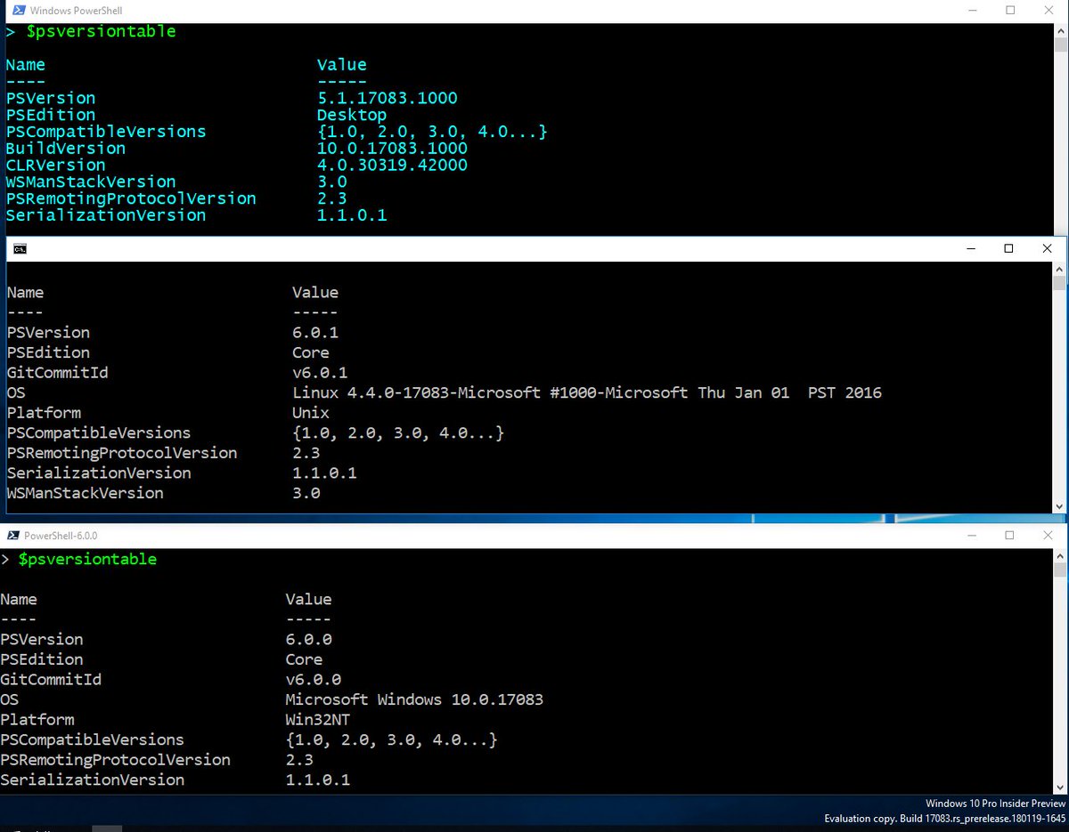Screen dimensions: 1069x832
Task: Click scroll-up arrow in Windows PowerShell window
Action: click(x=1061, y=30)
